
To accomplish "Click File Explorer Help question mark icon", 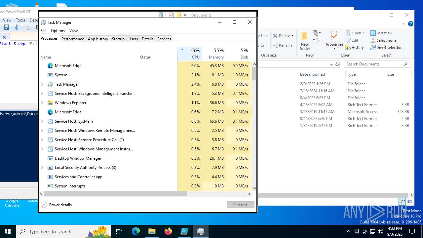I will click(410, 24).
